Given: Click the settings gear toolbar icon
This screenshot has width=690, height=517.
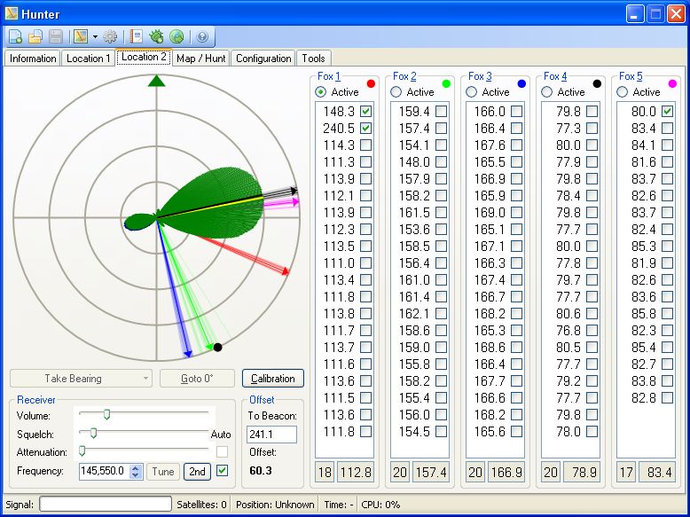Looking at the screenshot, I should (x=111, y=37).
